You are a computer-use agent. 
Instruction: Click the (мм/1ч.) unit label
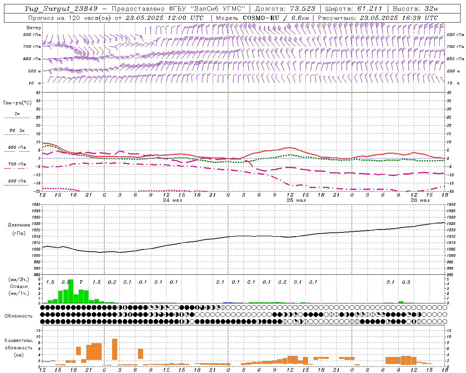[x=19, y=293]
